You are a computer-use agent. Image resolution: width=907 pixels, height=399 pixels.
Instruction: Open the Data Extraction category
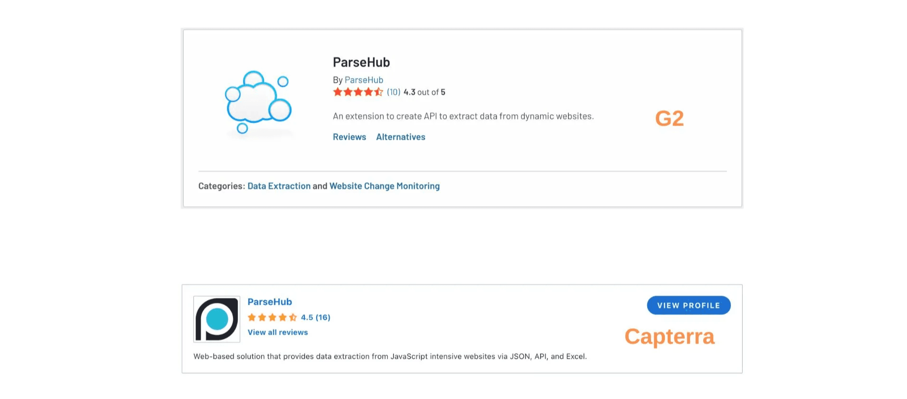[279, 186]
